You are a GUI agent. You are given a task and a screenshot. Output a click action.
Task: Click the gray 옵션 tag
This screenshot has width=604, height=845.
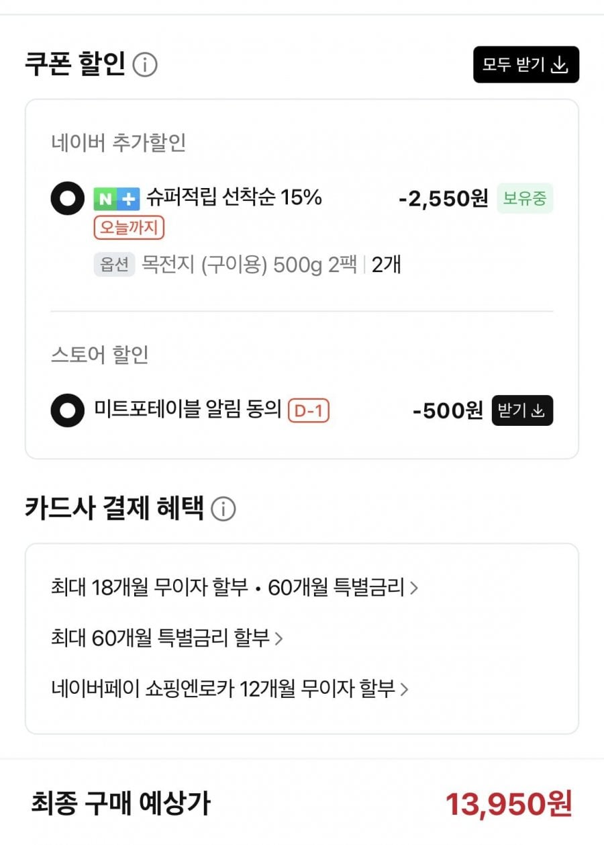click(114, 265)
